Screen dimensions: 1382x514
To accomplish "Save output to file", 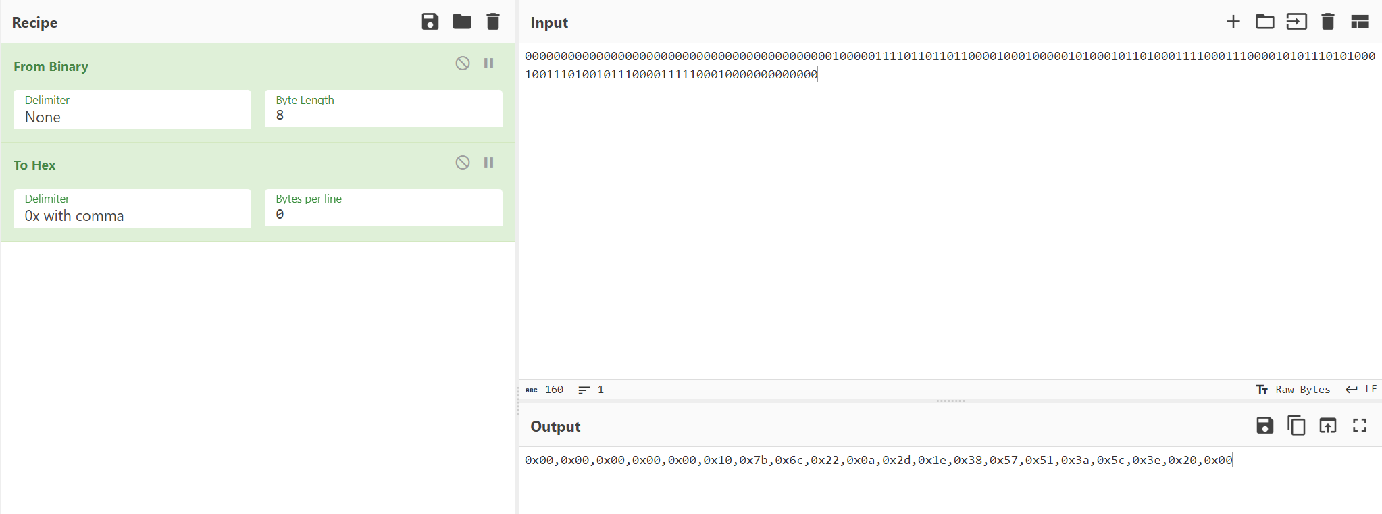I will point(1264,426).
